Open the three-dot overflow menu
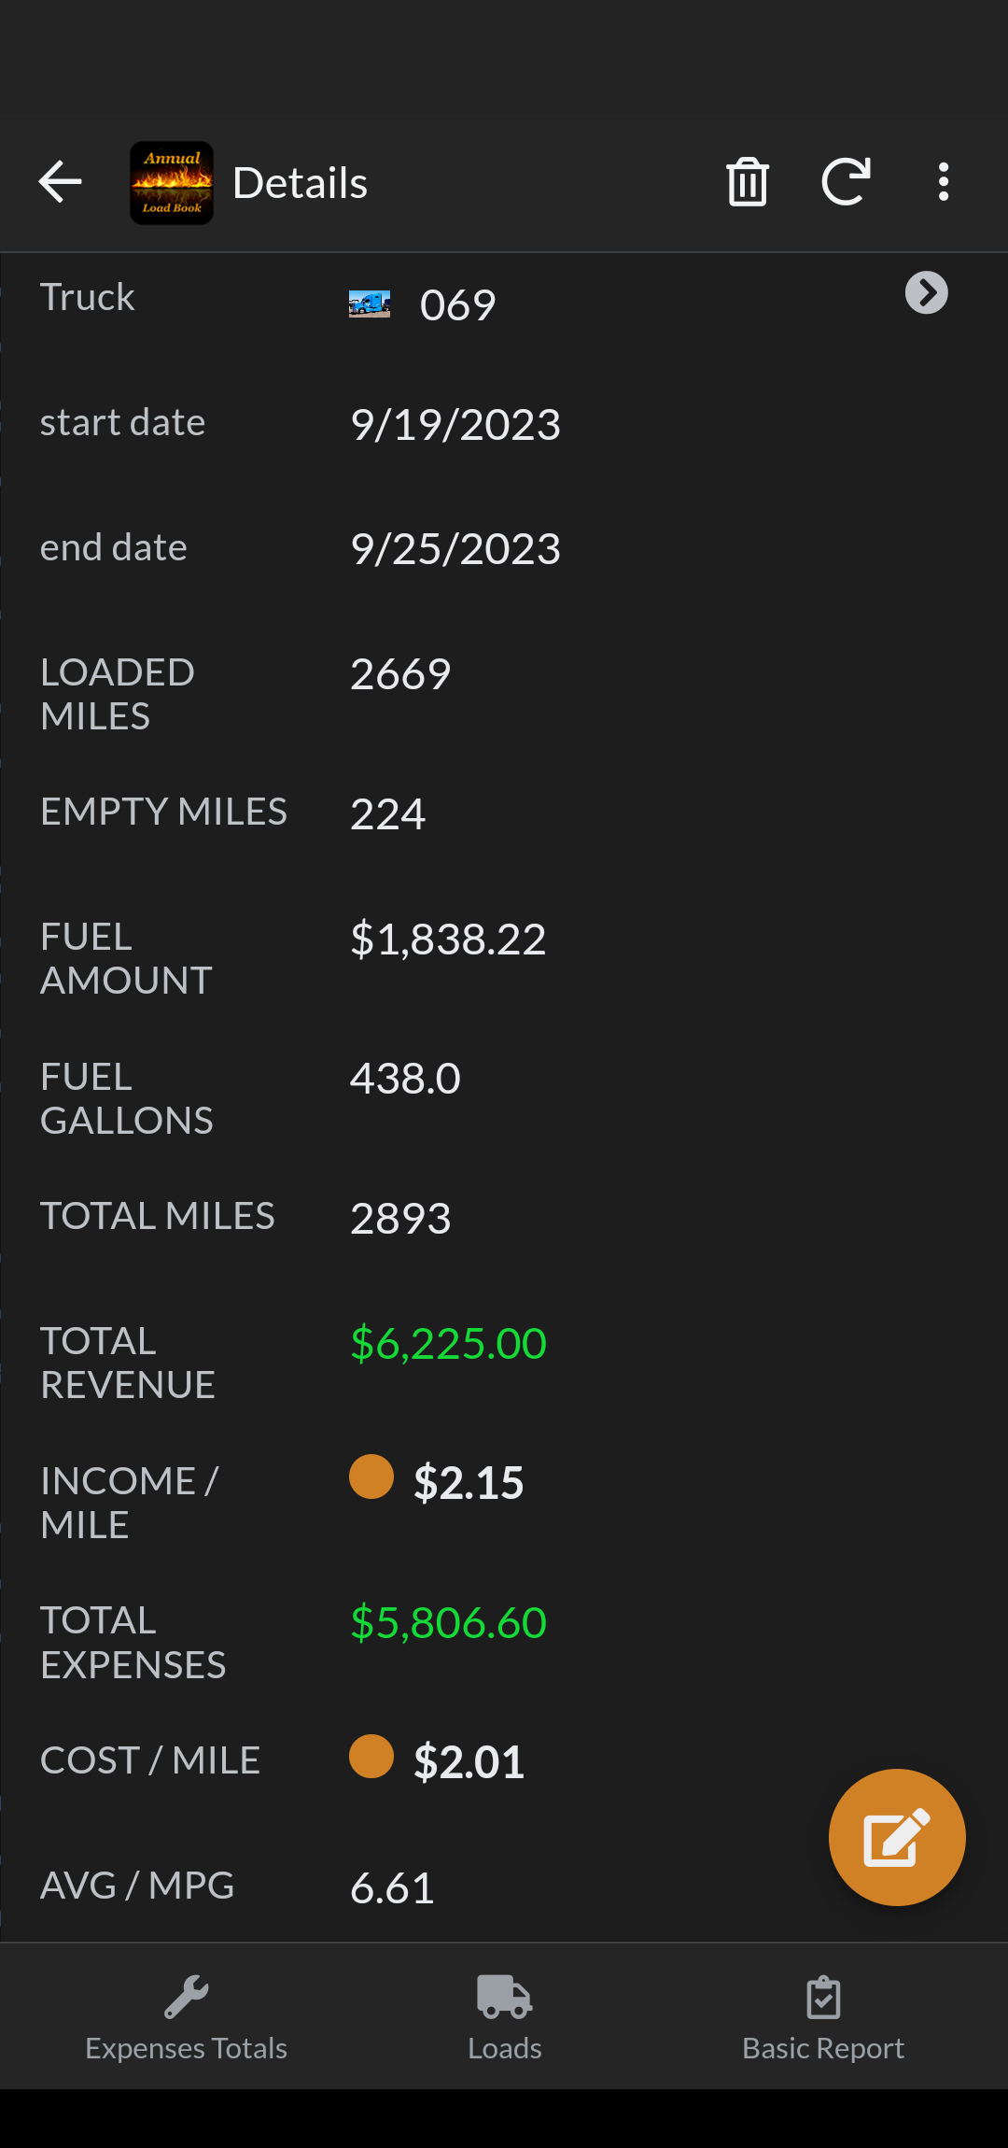 944,182
